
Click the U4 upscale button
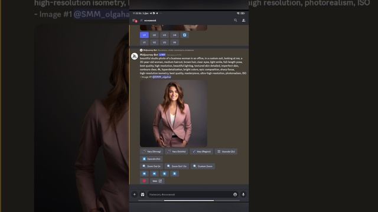coord(175,35)
